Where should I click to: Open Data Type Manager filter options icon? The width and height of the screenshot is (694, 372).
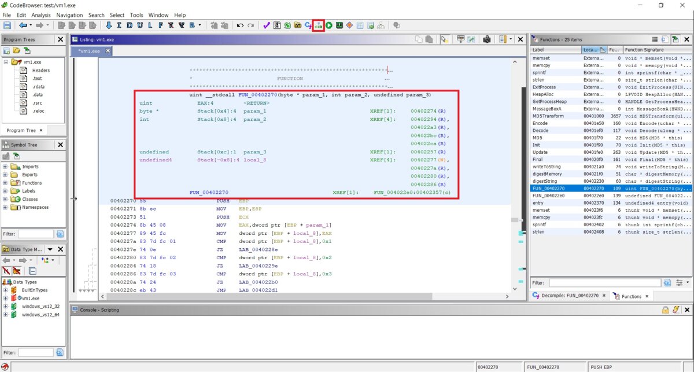click(x=60, y=352)
